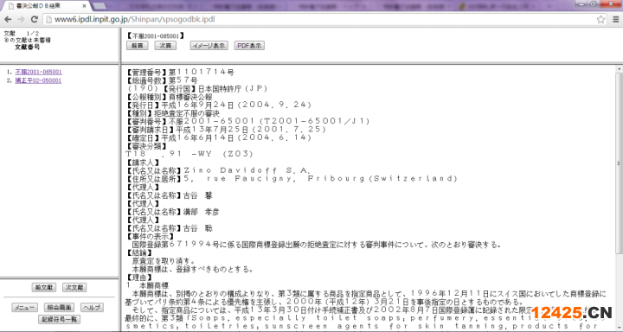Click the 前頁 previous page button

137,46
